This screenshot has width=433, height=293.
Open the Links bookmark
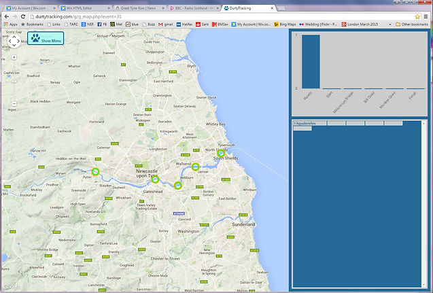point(54,24)
